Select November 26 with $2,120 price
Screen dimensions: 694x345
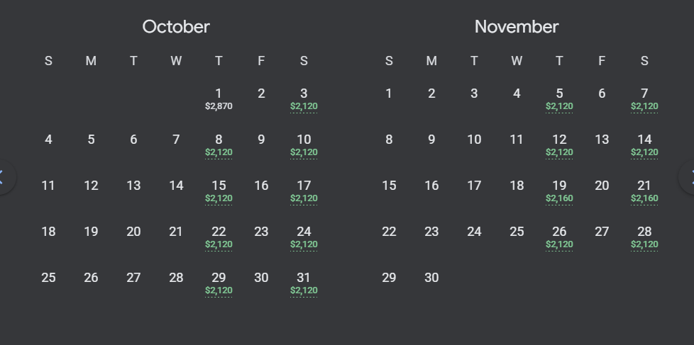[559, 237]
